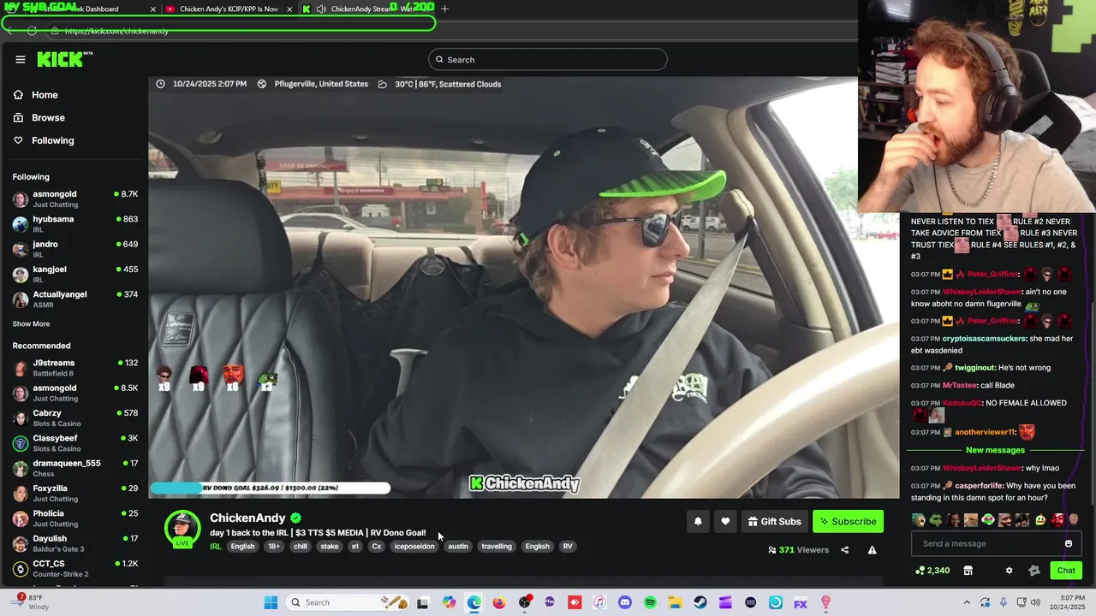The height and width of the screenshot is (616, 1096).
Task: Open Actuallyangel's ASMR channel
Action: 74,299
